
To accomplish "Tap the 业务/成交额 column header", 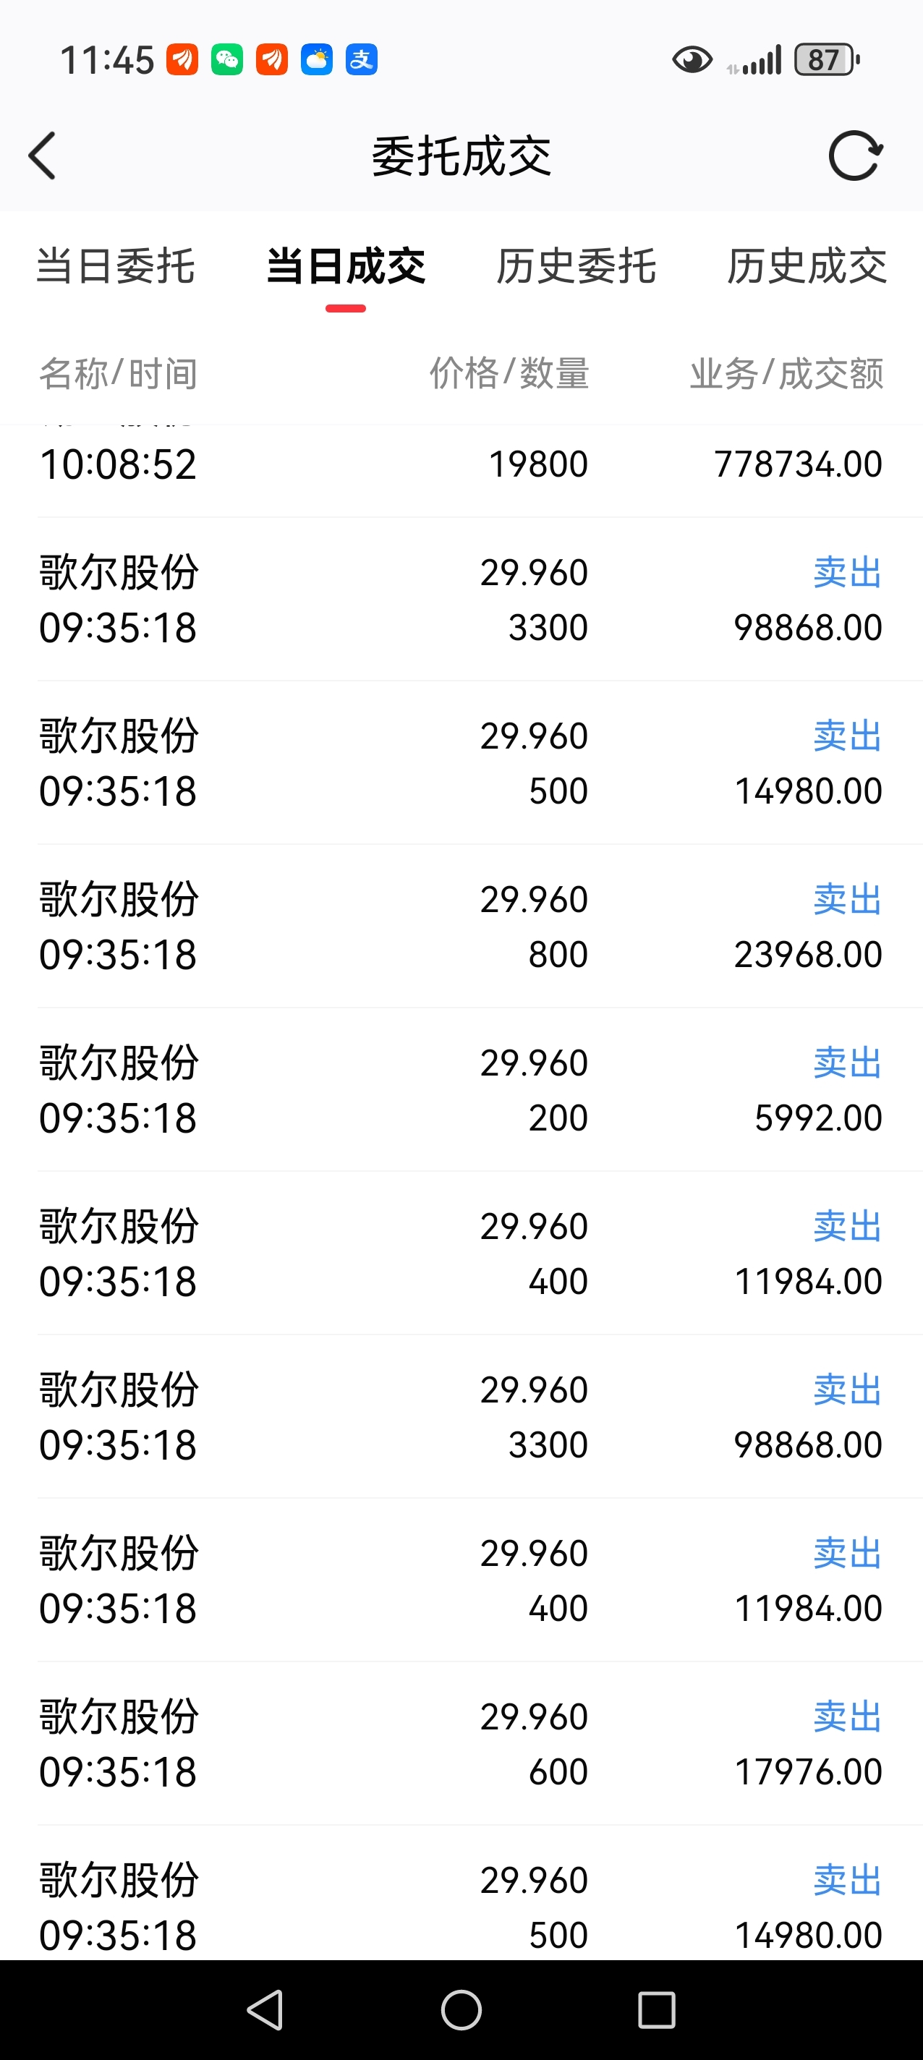I will pyautogui.click(x=787, y=373).
